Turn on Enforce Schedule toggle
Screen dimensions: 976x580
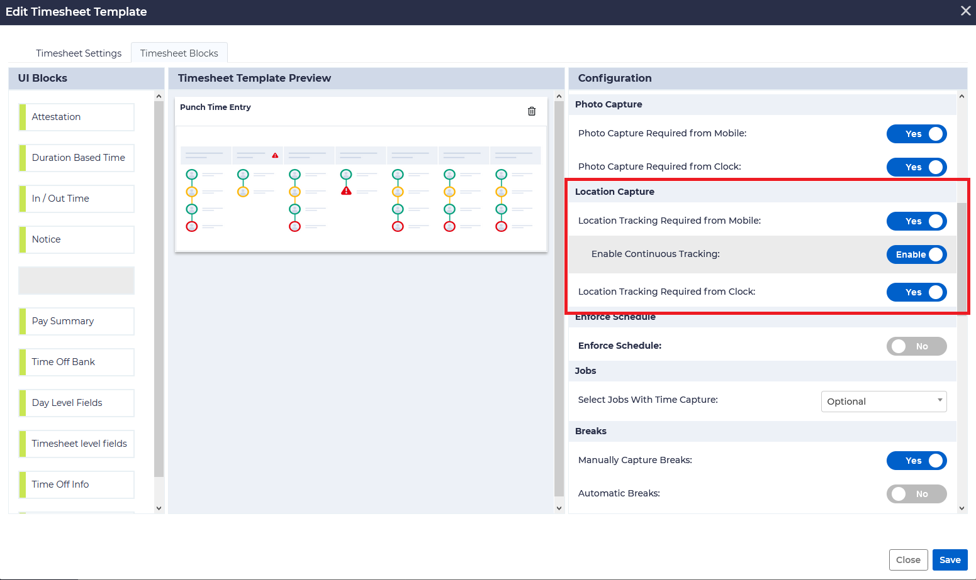point(916,346)
